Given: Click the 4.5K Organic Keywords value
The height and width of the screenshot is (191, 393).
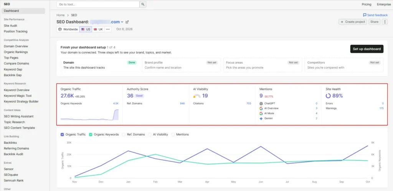Looking at the screenshot, I should (x=116, y=104).
